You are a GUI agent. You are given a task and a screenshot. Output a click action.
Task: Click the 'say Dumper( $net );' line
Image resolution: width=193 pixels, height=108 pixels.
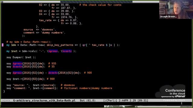point(21,57)
